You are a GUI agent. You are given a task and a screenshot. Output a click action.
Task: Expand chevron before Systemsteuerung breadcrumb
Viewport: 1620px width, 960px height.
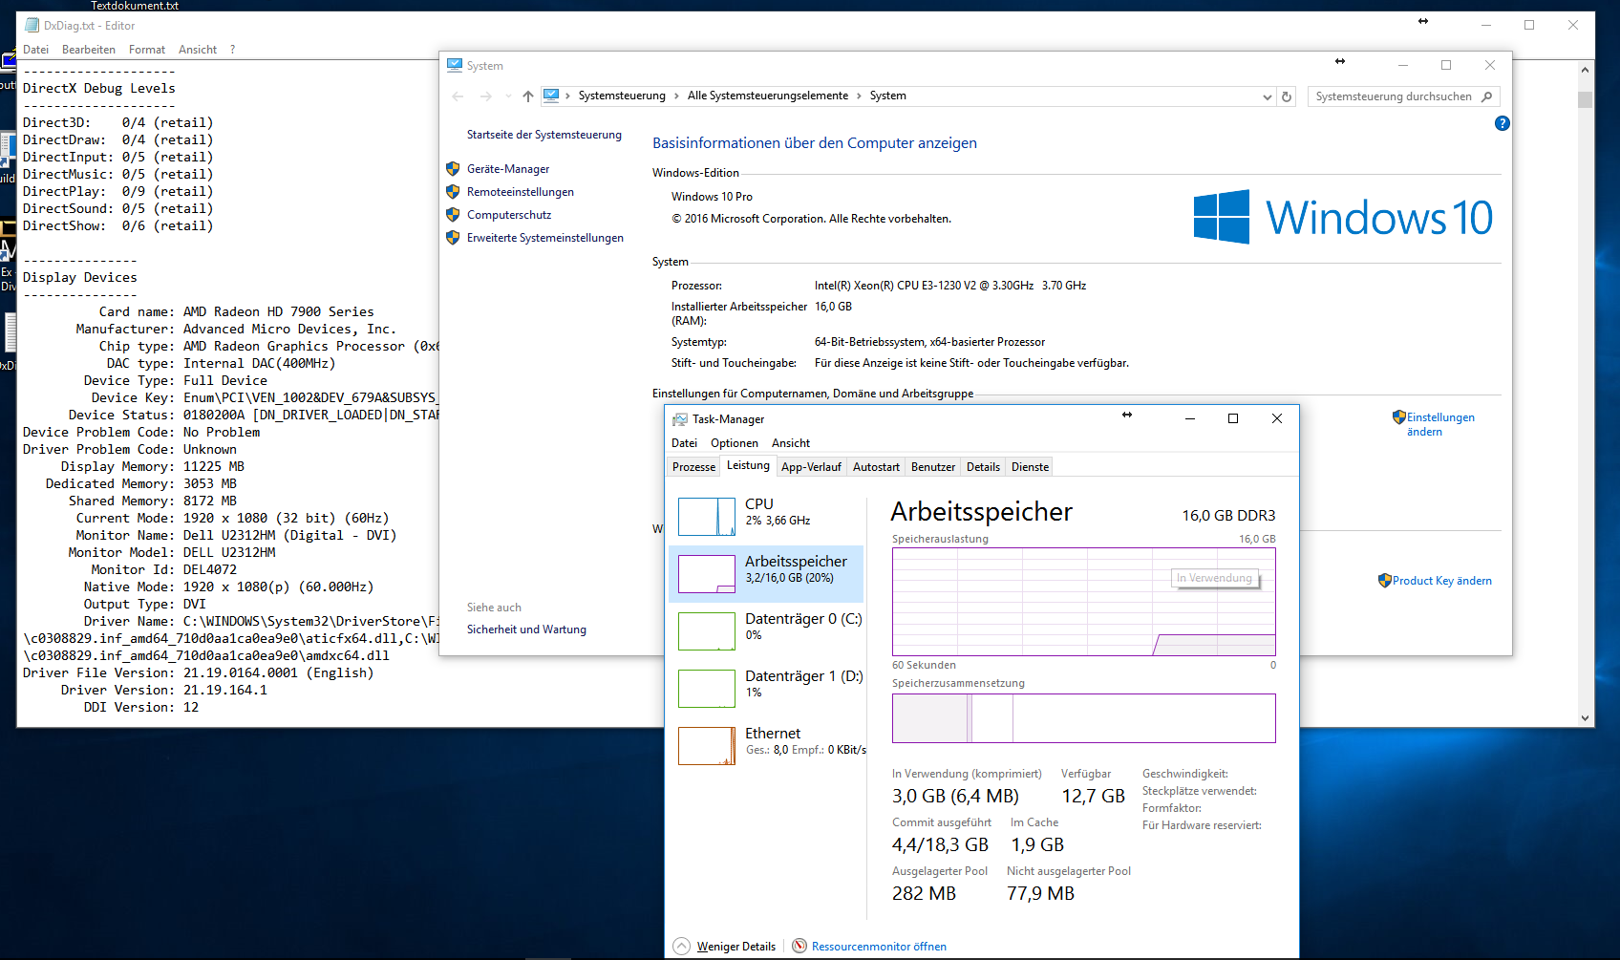pyautogui.click(x=567, y=96)
